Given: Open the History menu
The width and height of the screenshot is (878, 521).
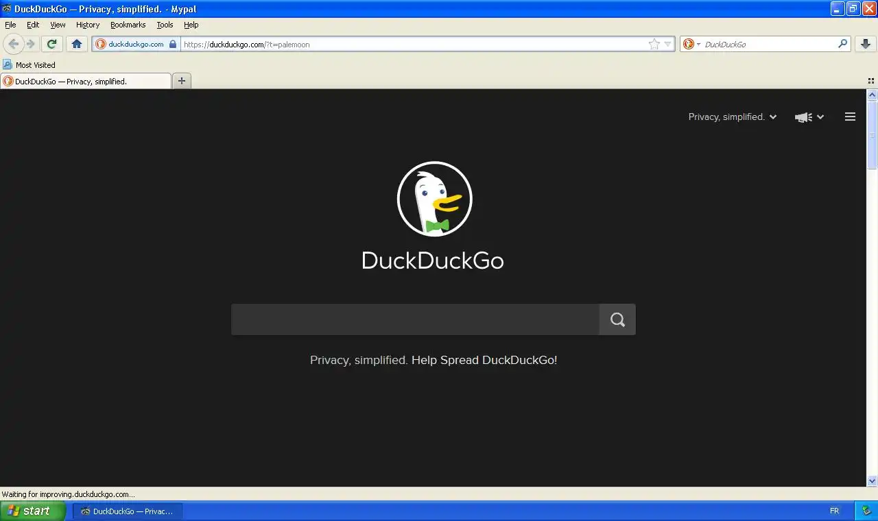Looking at the screenshot, I should (x=88, y=25).
